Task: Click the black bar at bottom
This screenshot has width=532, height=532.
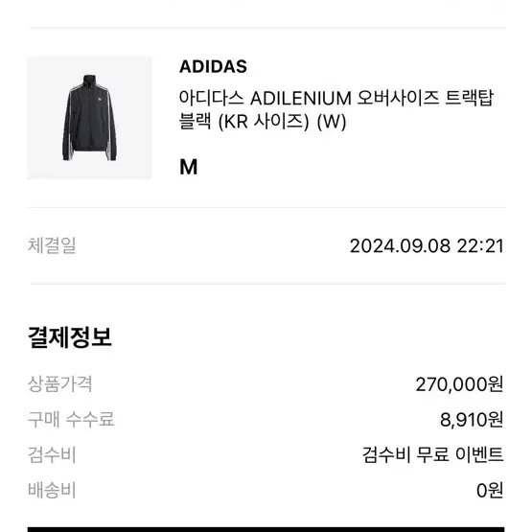Action: point(266,529)
